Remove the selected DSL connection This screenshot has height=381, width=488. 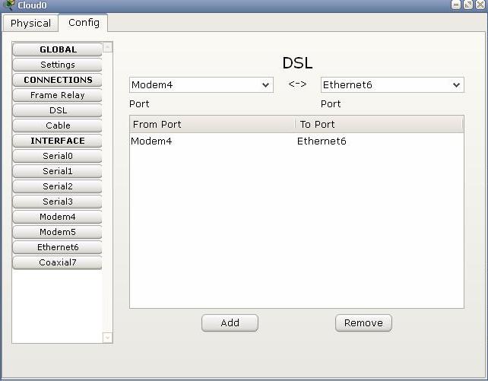pos(363,323)
